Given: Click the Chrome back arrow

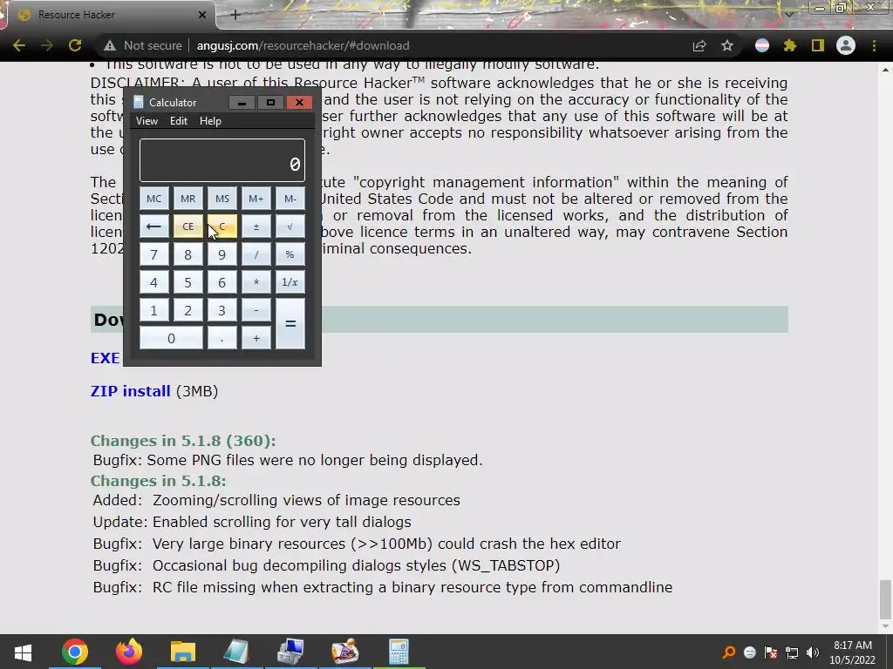Looking at the screenshot, I should click(x=19, y=45).
